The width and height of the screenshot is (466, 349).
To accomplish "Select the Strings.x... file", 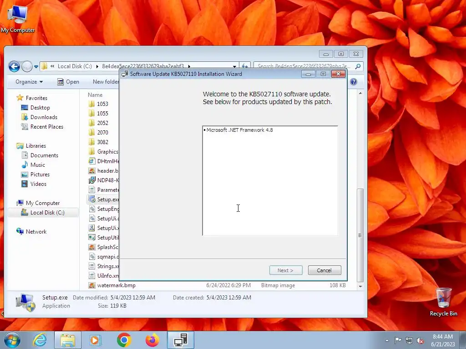I will click(x=103, y=266).
